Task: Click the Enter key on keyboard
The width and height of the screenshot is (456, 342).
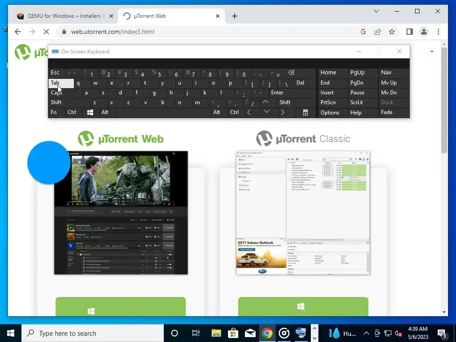Action: tap(292, 93)
